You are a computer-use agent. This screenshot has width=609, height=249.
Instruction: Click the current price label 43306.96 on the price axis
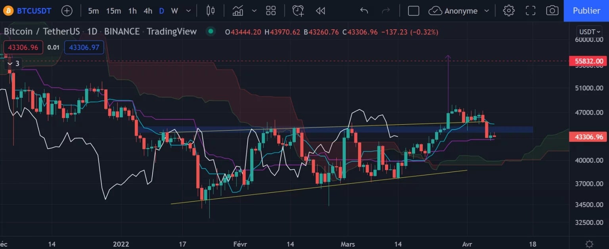click(588, 137)
